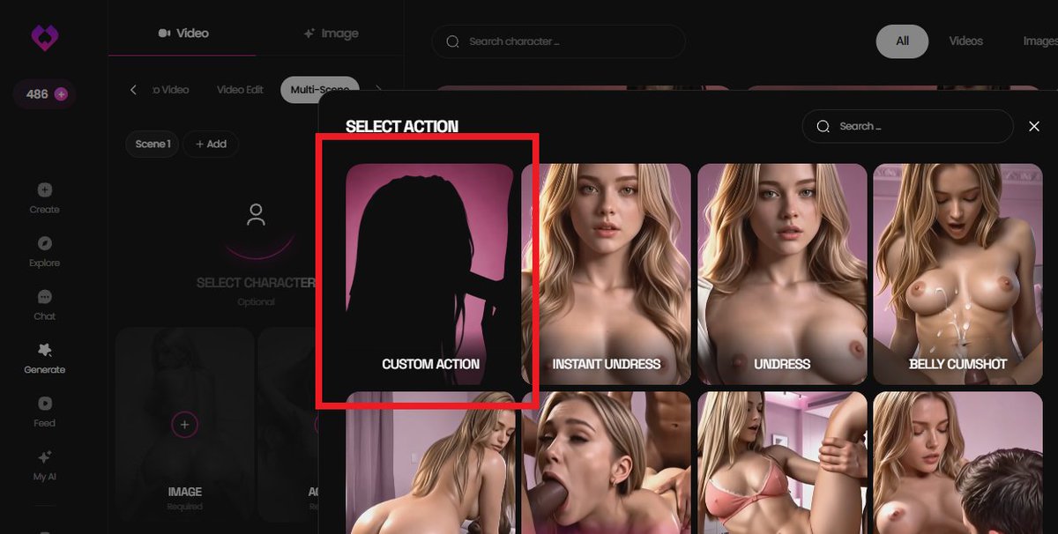Click the plus in the Image Required slot

click(184, 425)
